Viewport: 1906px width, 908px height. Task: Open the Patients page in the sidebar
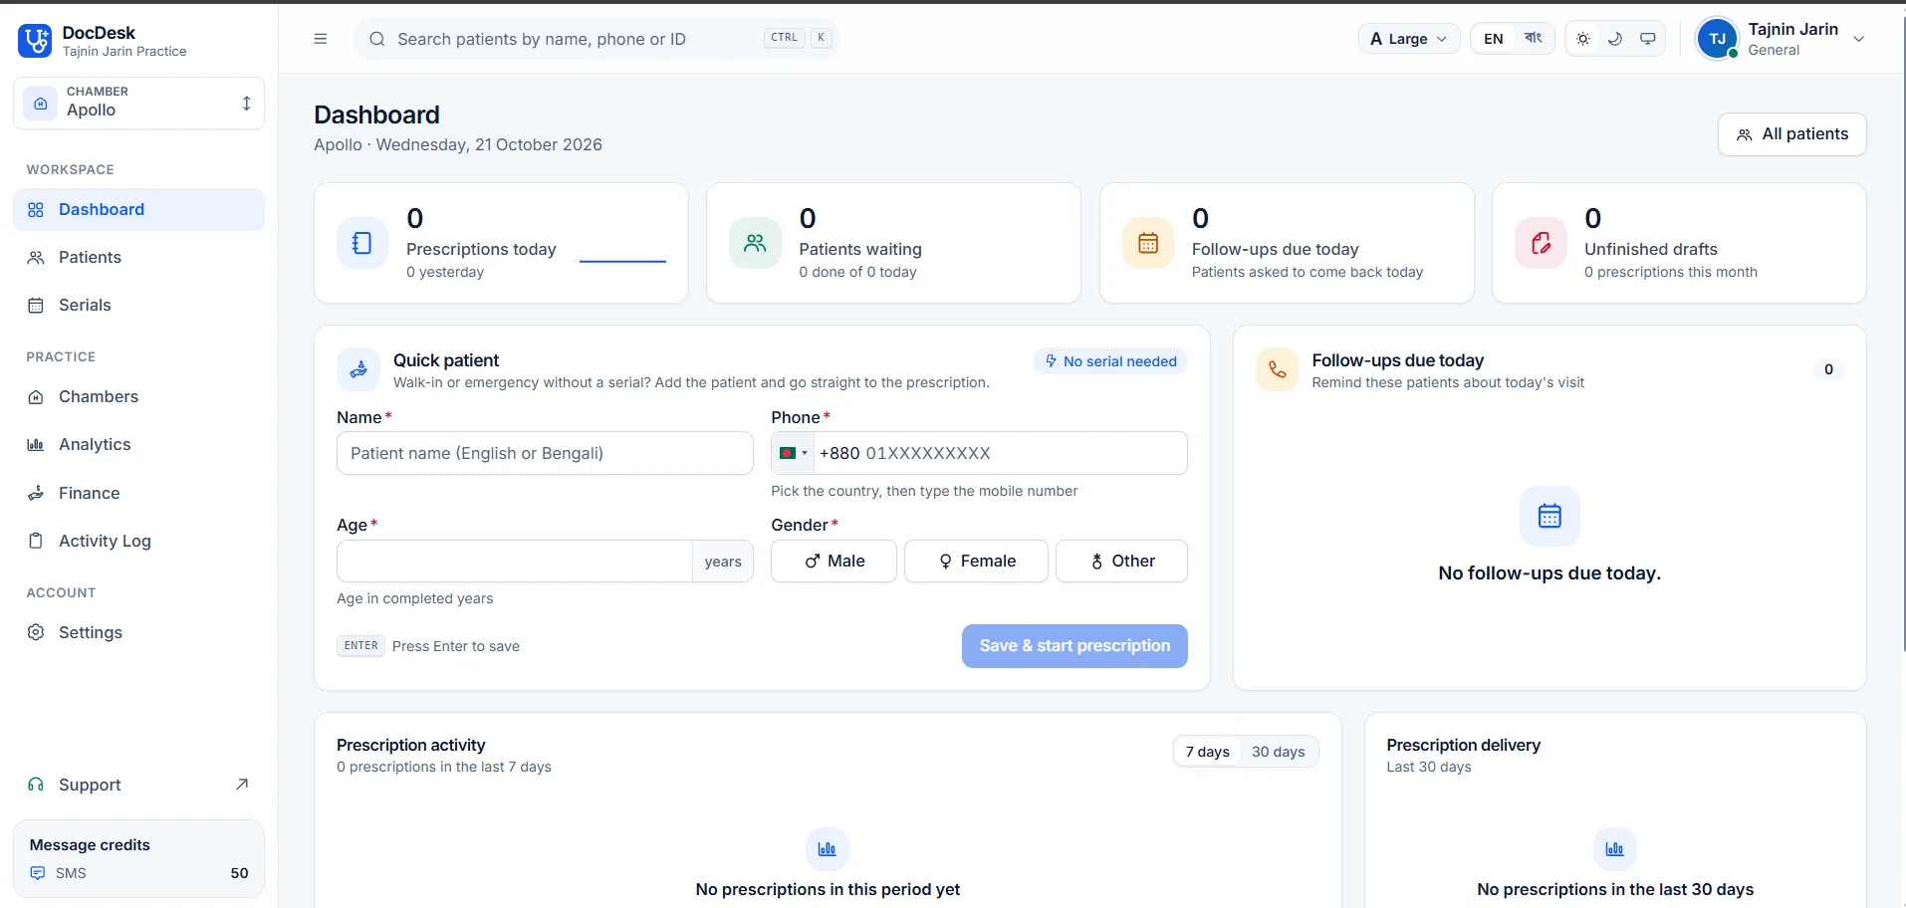click(x=139, y=258)
